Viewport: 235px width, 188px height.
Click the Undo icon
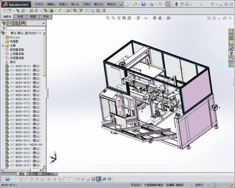pyautogui.click(x=160, y=4)
